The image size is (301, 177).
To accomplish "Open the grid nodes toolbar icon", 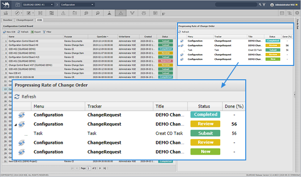I will [40, 13].
